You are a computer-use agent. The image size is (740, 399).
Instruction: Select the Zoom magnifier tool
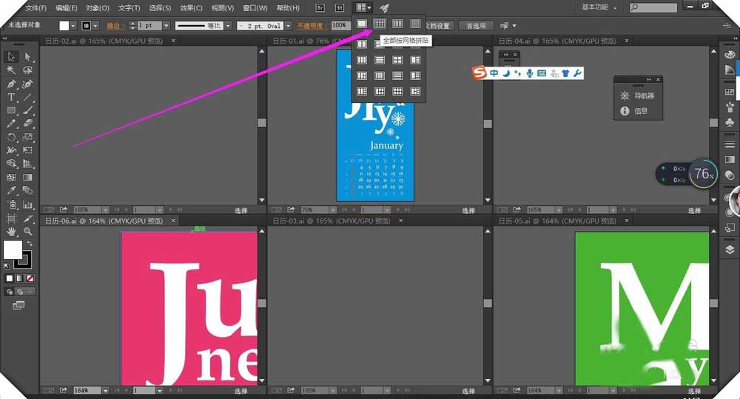point(27,232)
